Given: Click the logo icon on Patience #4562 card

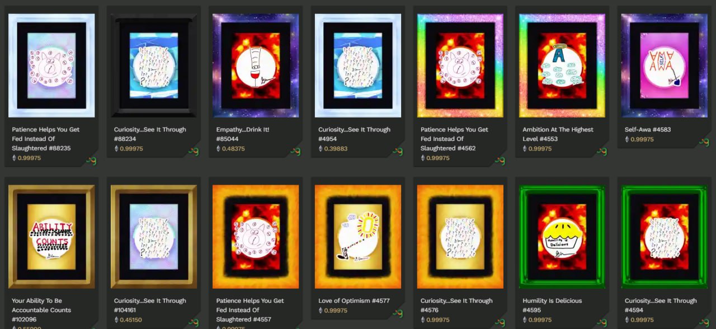Looking at the screenshot, I should [x=500, y=161].
